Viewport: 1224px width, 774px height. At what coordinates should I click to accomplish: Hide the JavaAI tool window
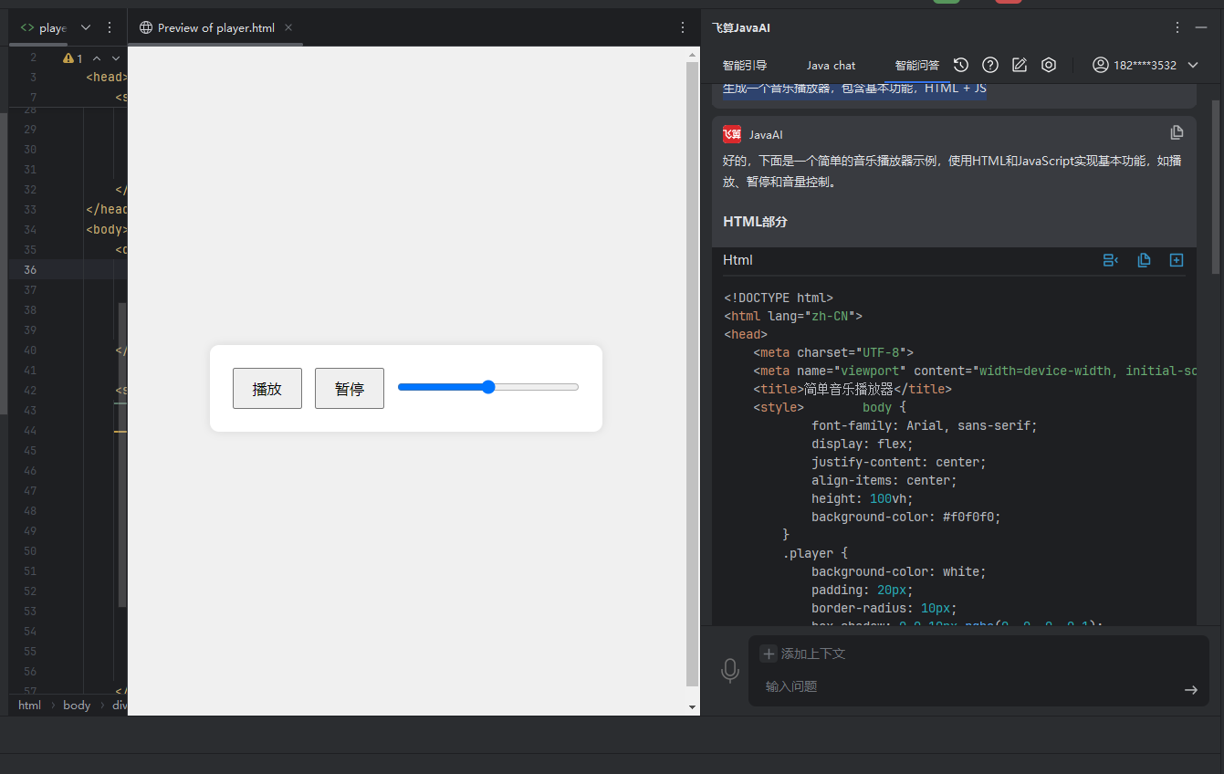(x=1201, y=27)
